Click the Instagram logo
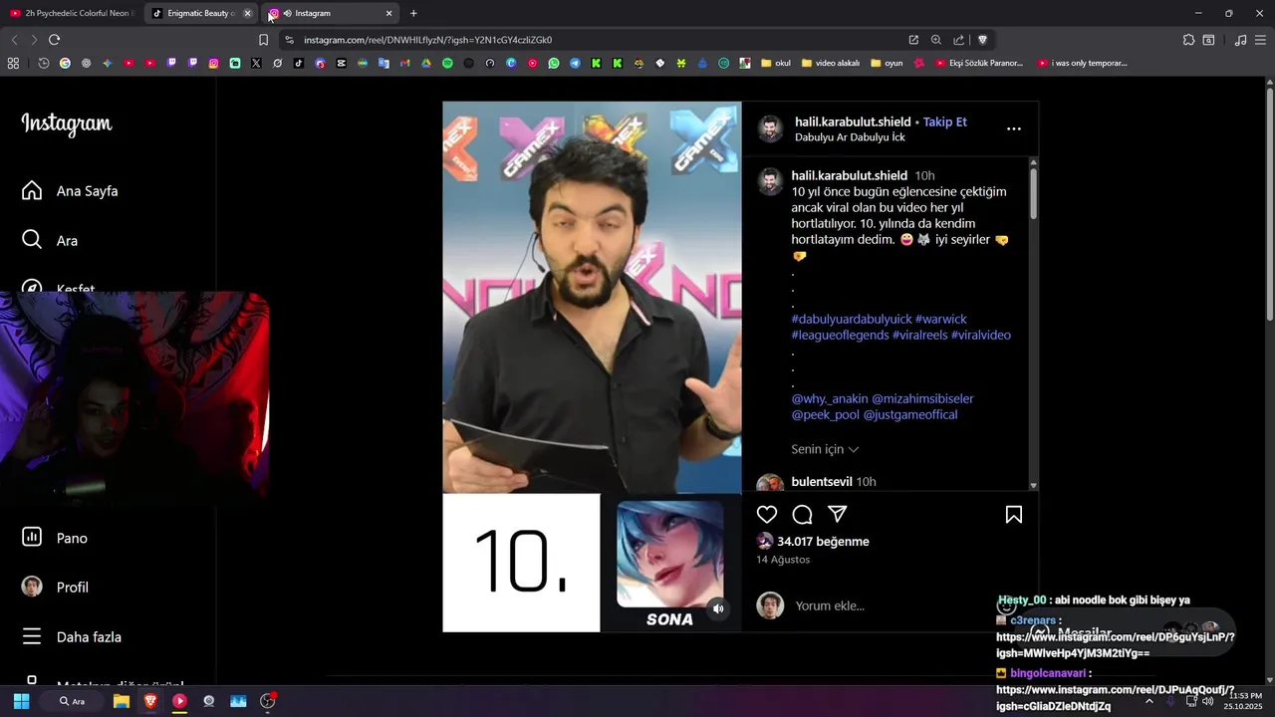 [67, 124]
